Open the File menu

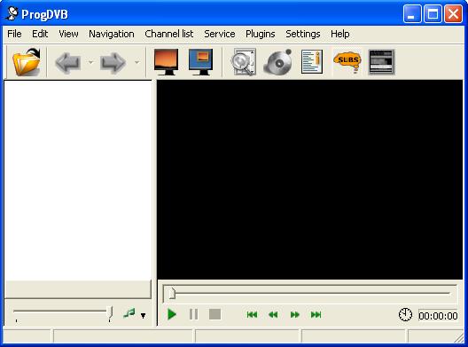point(14,34)
